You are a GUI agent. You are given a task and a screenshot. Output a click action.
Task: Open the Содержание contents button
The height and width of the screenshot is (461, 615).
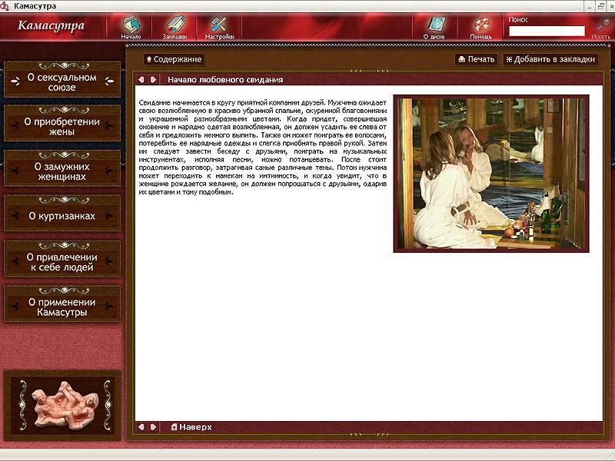pyautogui.click(x=174, y=59)
